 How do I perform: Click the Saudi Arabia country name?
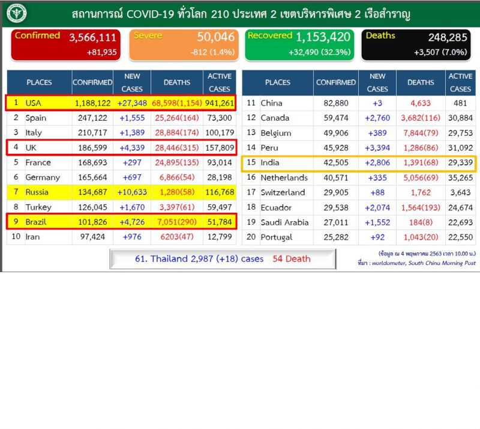point(284,222)
